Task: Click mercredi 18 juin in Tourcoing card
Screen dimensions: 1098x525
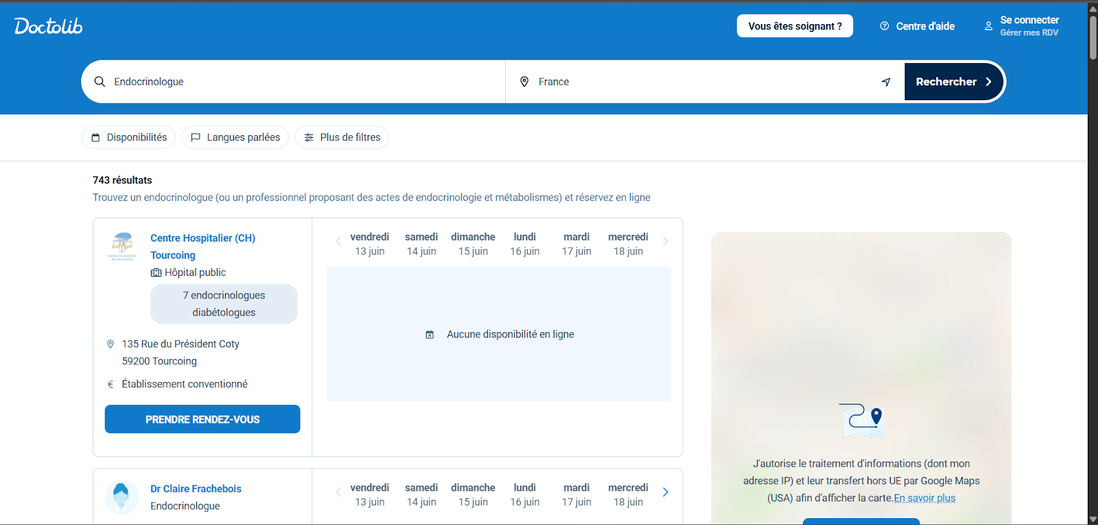Action: (628, 244)
